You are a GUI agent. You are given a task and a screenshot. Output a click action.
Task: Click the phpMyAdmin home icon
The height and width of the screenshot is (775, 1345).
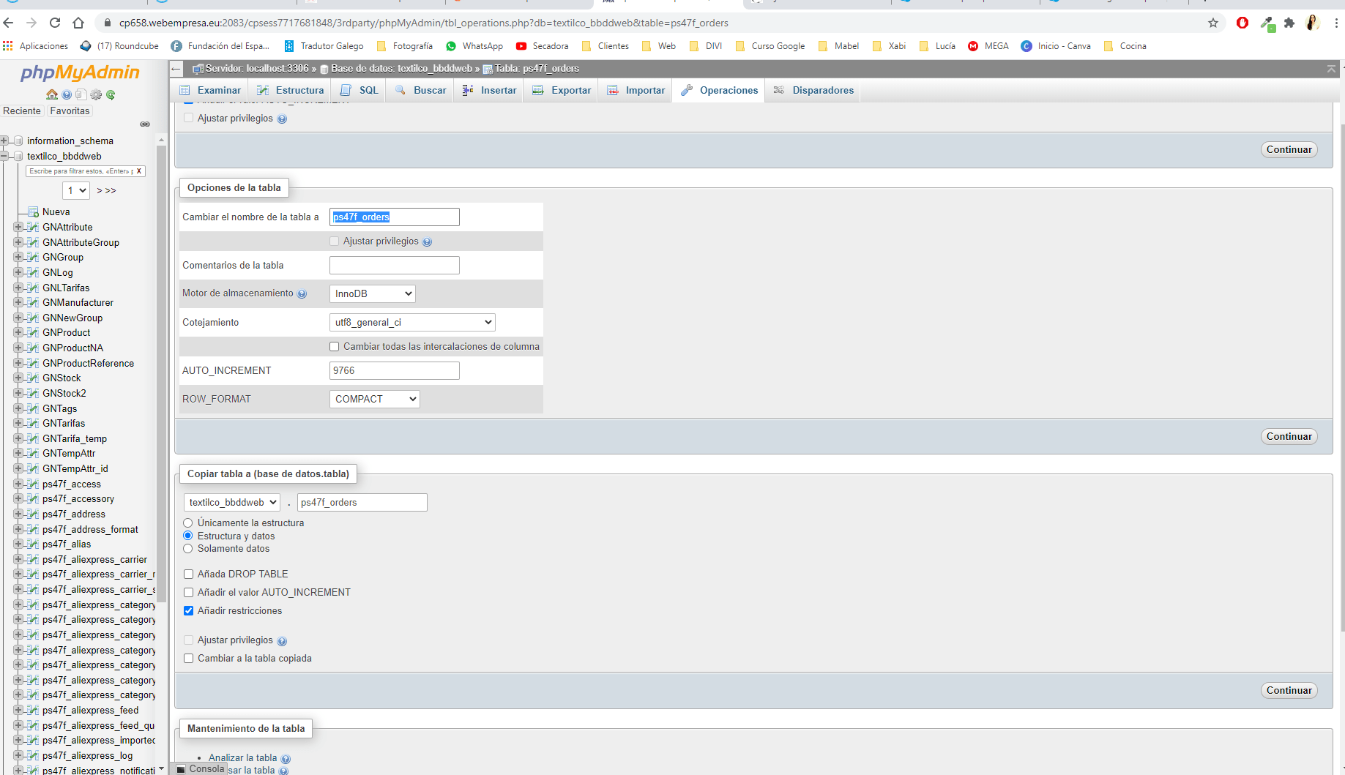coord(52,94)
